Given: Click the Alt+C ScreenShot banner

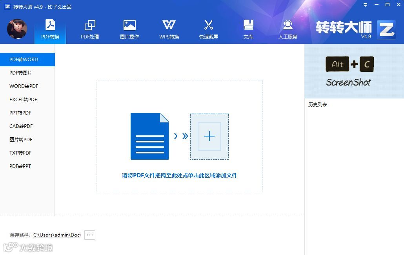Looking at the screenshot, I should pos(354,71).
